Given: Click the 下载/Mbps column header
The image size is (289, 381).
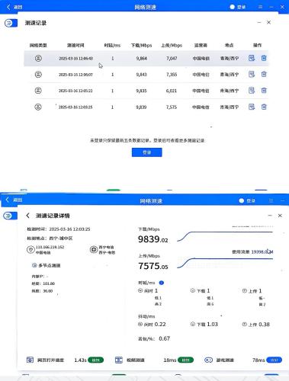Looking at the screenshot, I should coord(141,46).
